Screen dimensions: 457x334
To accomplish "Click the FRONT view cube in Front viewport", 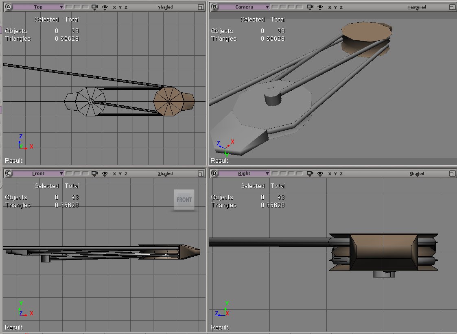I will 184,200.
